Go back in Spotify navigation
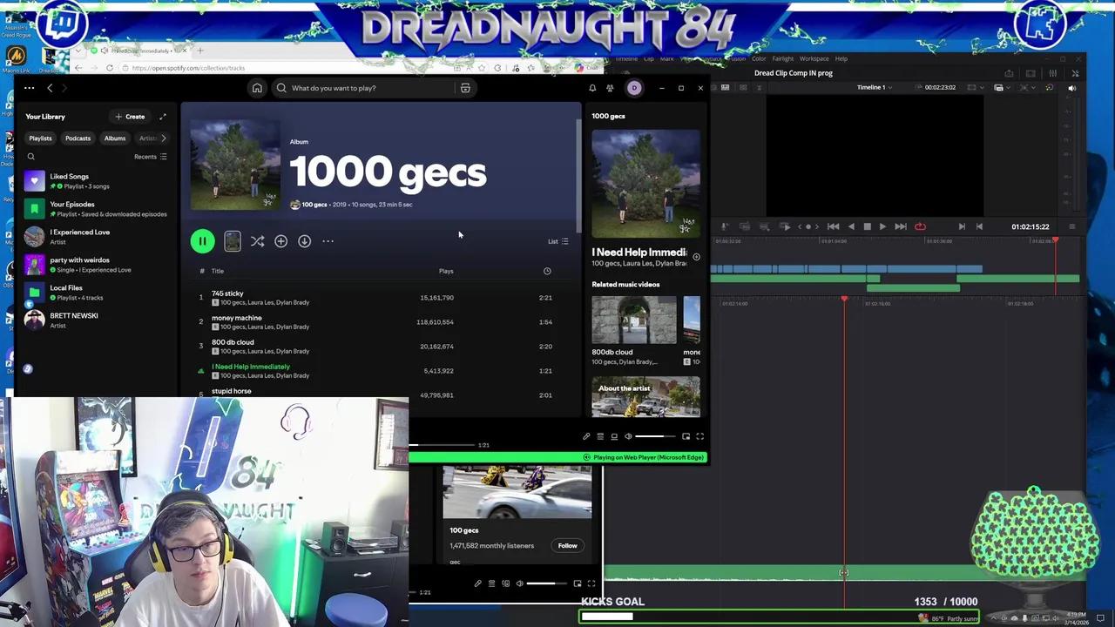 click(x=50, y=88)
